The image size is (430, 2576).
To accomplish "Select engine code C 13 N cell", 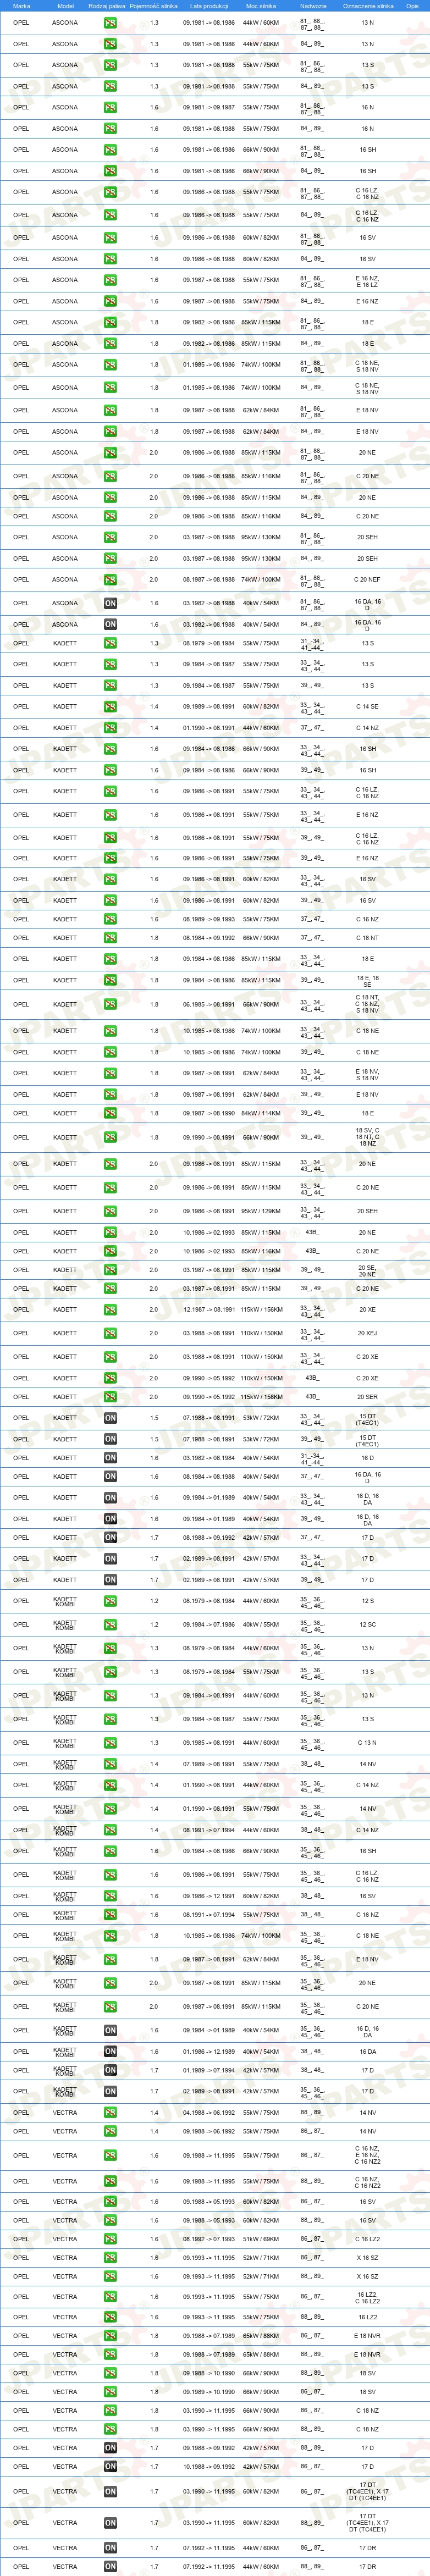I will pos(367,1743).
